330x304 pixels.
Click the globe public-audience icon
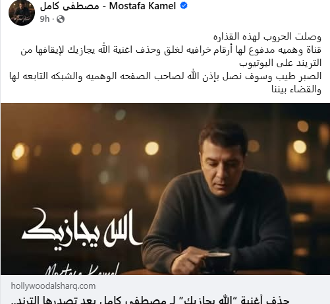point(61,19)
